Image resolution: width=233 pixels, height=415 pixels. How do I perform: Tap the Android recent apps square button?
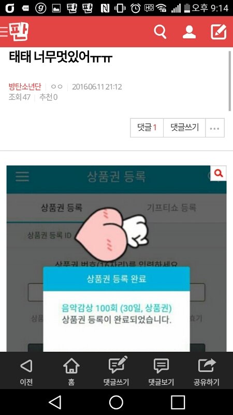tap(178, 403)
